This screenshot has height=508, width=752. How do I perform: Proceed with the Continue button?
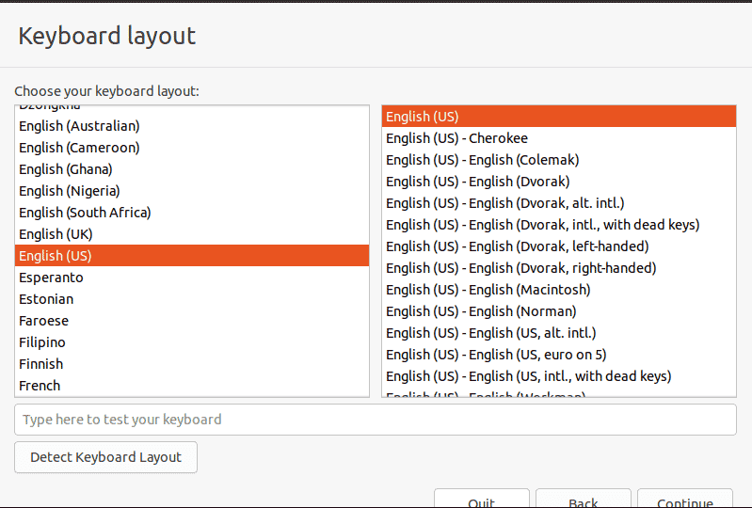tap(685, 499)
